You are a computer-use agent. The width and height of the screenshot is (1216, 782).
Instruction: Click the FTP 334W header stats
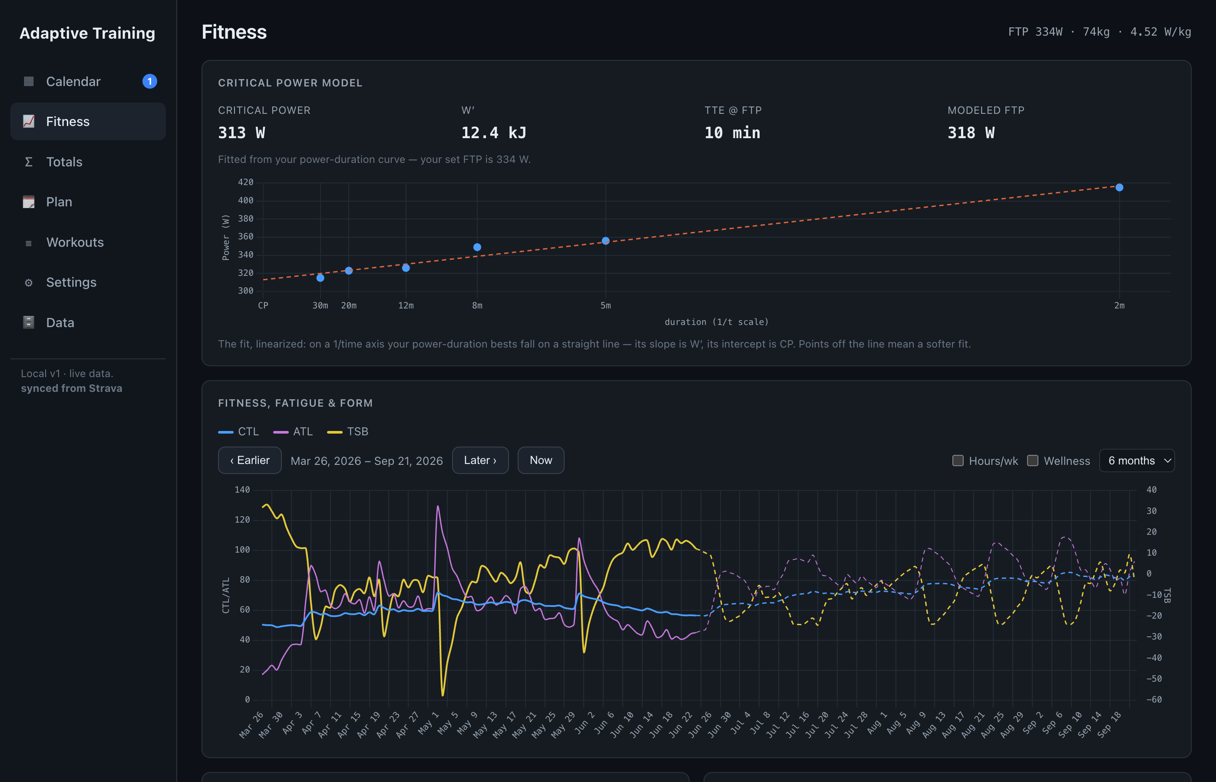[x=1099, y=32]
